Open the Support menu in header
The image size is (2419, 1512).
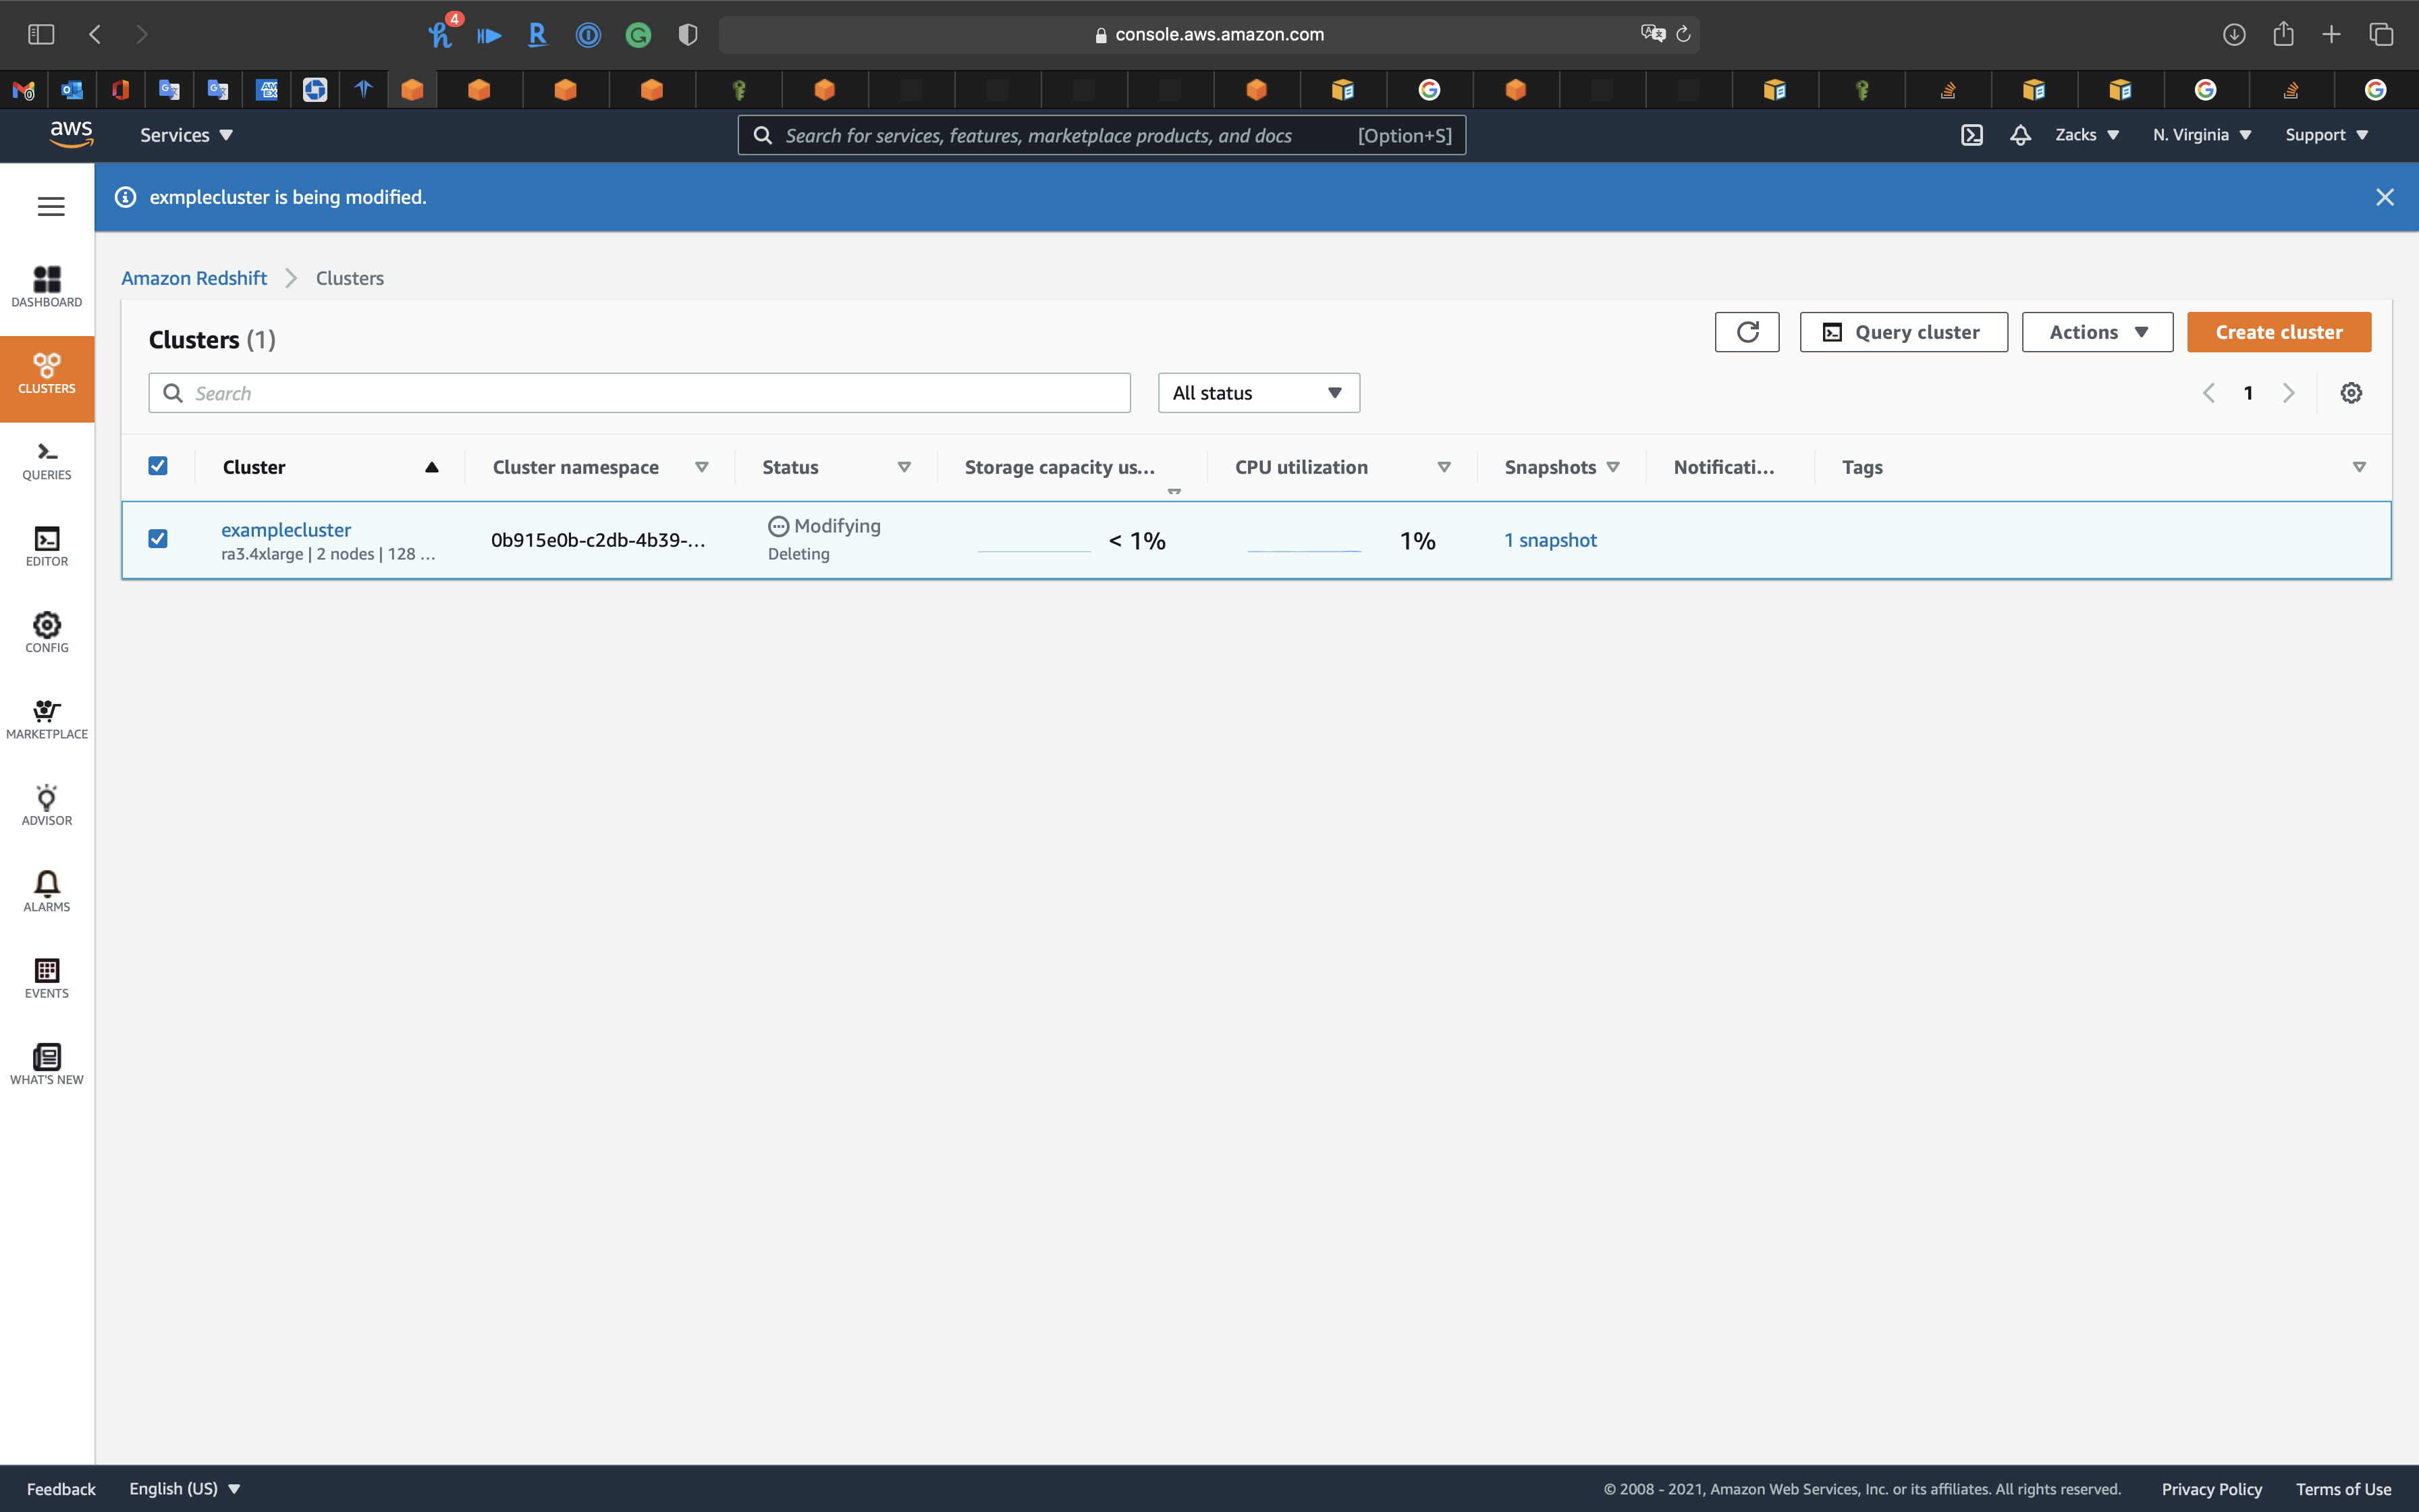point(2326,135)
